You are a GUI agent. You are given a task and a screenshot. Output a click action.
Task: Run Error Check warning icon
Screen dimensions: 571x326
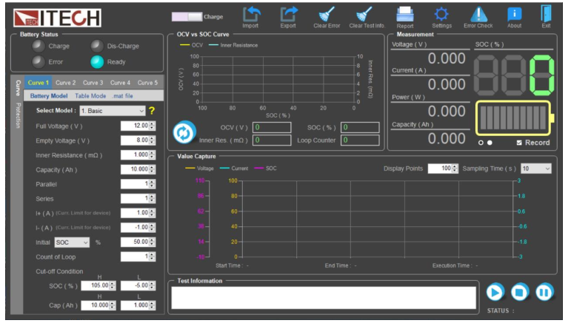[478, 14]
